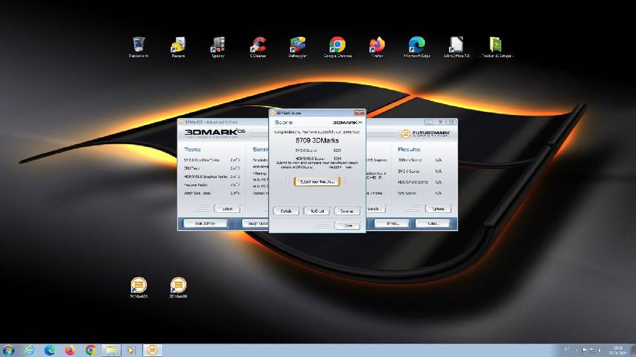Image resolution: width=636 pixels, height=357 pixels.
Task: Close the 3DMark Score dialog with Close button
Action: pyautogui.click(x=348, y=226)
